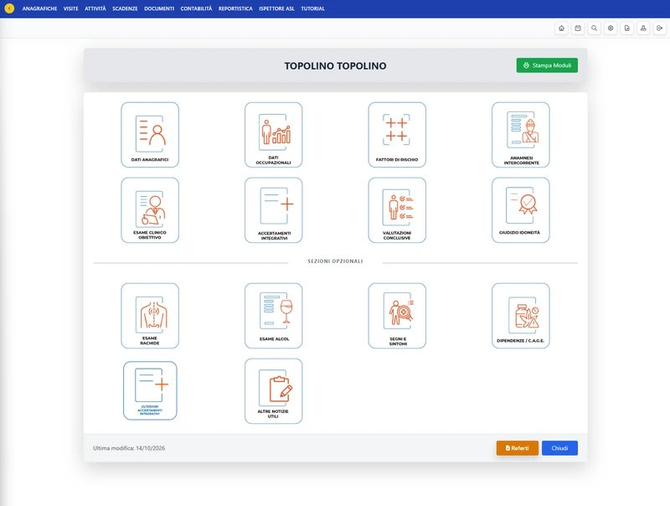Click the orange Referti button
This screenshot has height=506, width=670.
(517, 448)
